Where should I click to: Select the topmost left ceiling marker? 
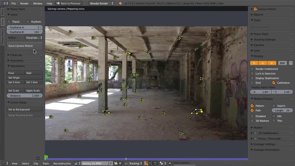pyautogui.click(x=70, y=32)
